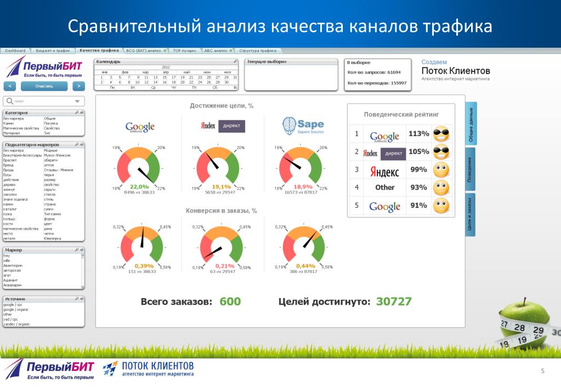Clear selections in the Источник list box
This screenshot has height=388, width=561.
tap(82, 298)
